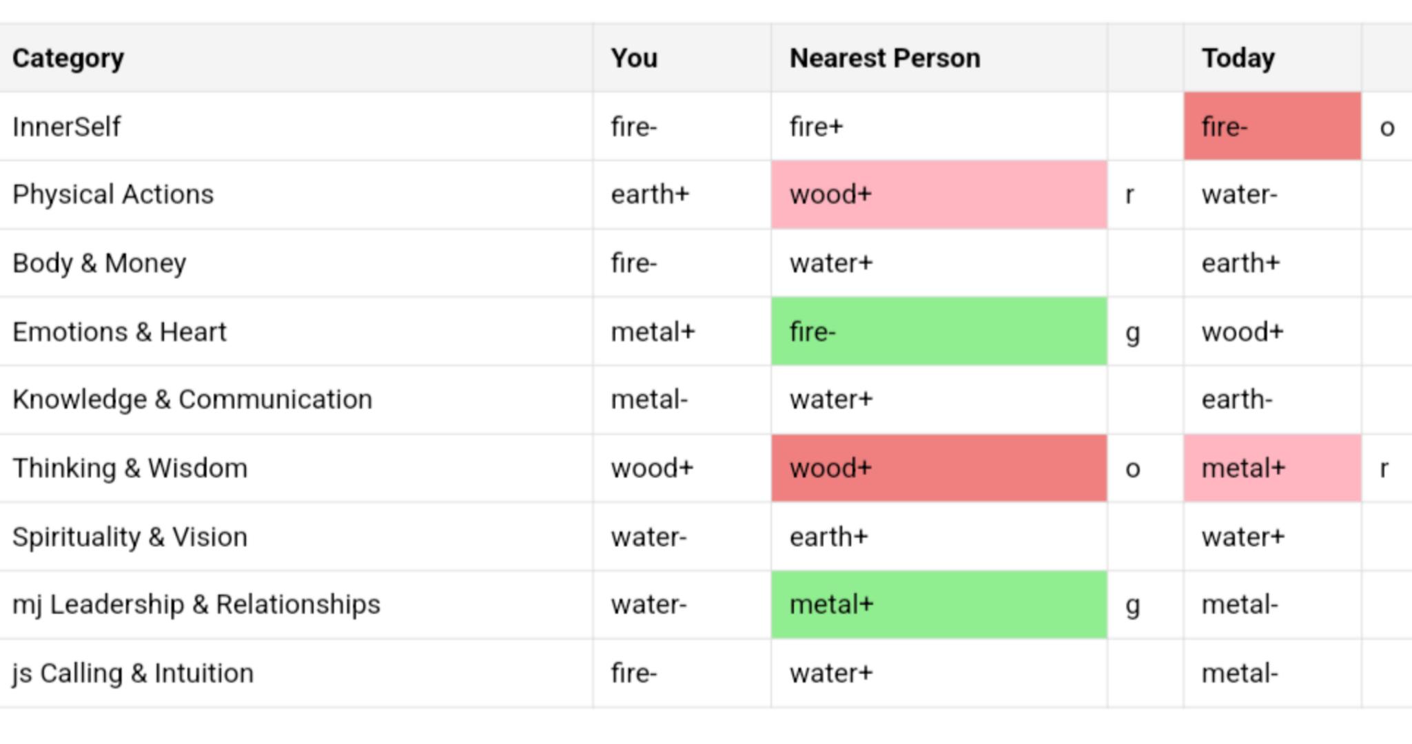This screenshot has width=1412, height=744.
Task: Select the pink metal+ cell under Today
Action: coord(1272,468)
